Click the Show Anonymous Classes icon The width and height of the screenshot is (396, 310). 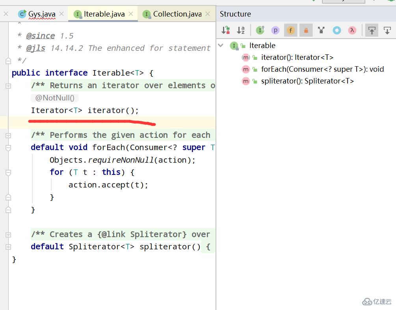tap(337, 30)
